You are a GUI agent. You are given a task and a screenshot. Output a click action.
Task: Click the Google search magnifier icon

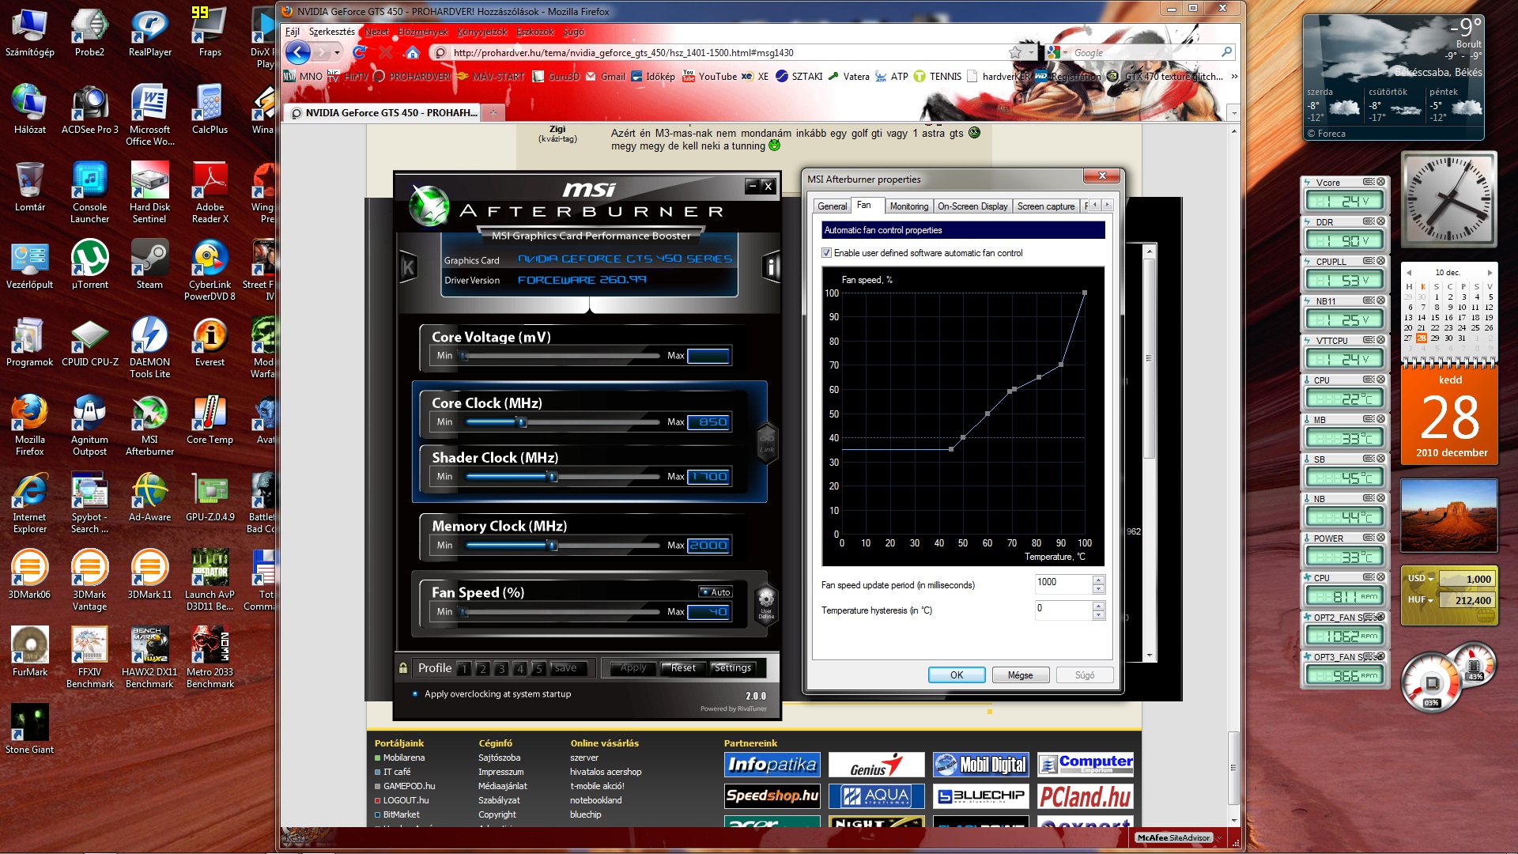pos(1226,52)
